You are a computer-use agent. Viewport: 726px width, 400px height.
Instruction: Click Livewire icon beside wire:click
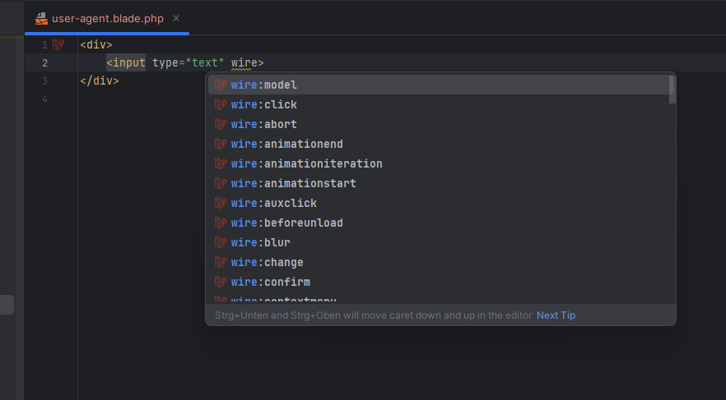pos(221,105)
